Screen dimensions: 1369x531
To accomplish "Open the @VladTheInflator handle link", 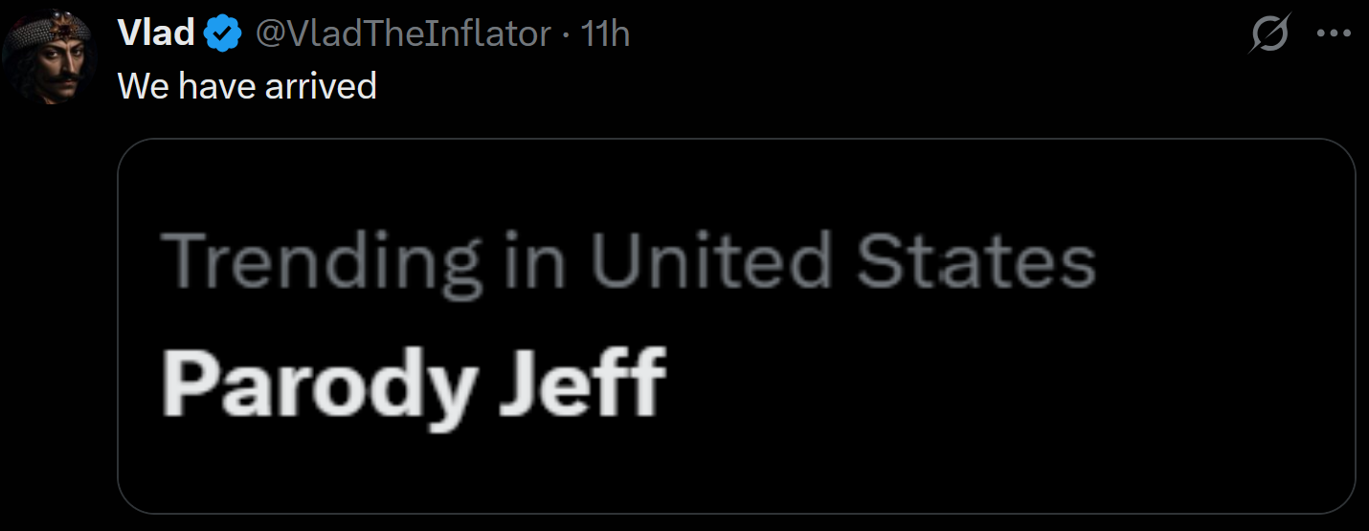I will (x=403, y=34).
